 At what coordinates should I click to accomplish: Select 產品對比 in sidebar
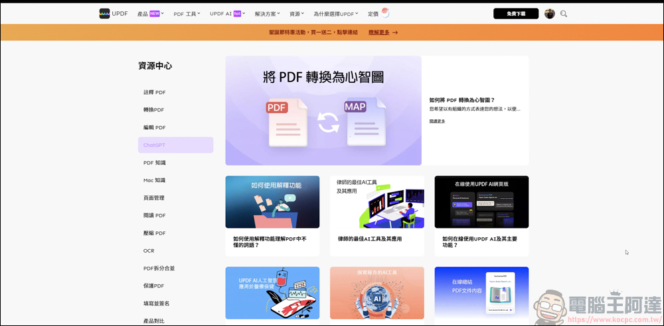pyautogui.click(x=154, y=321)
